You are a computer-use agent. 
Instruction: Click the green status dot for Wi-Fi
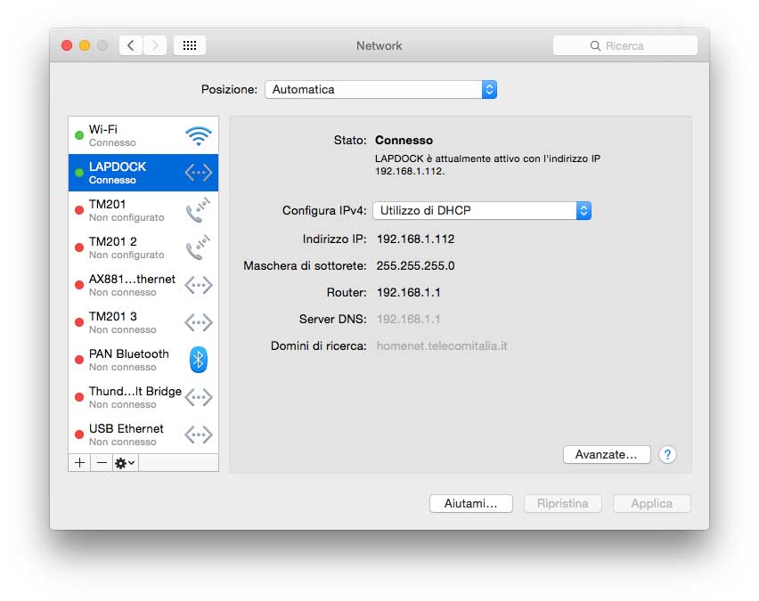(x=79, y=135)
